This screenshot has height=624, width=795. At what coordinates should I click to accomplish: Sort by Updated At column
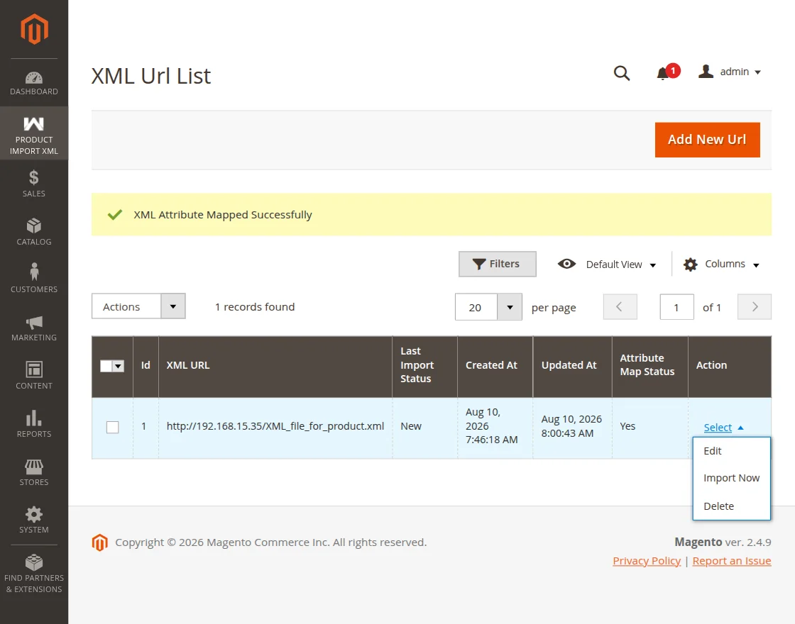pyautogui.click(x=572, y=365)
